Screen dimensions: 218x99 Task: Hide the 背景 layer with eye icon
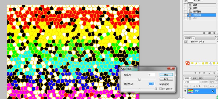(185, 91)
